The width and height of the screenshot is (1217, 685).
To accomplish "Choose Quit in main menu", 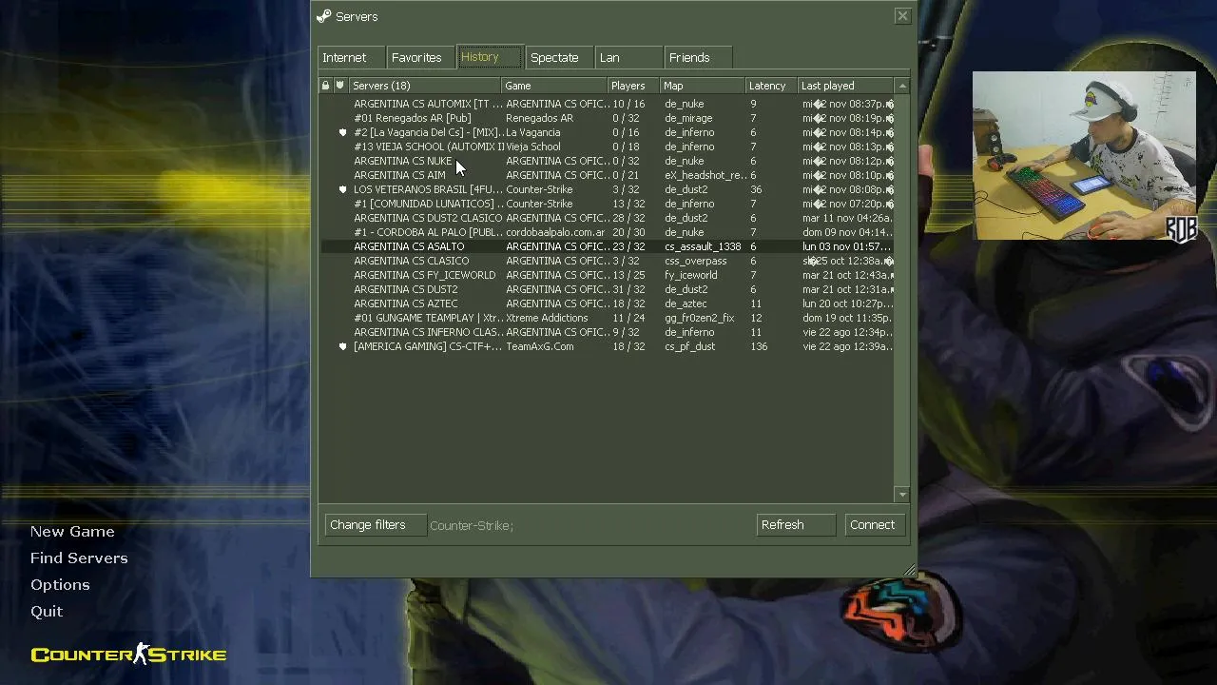I will tap(47, 612).
